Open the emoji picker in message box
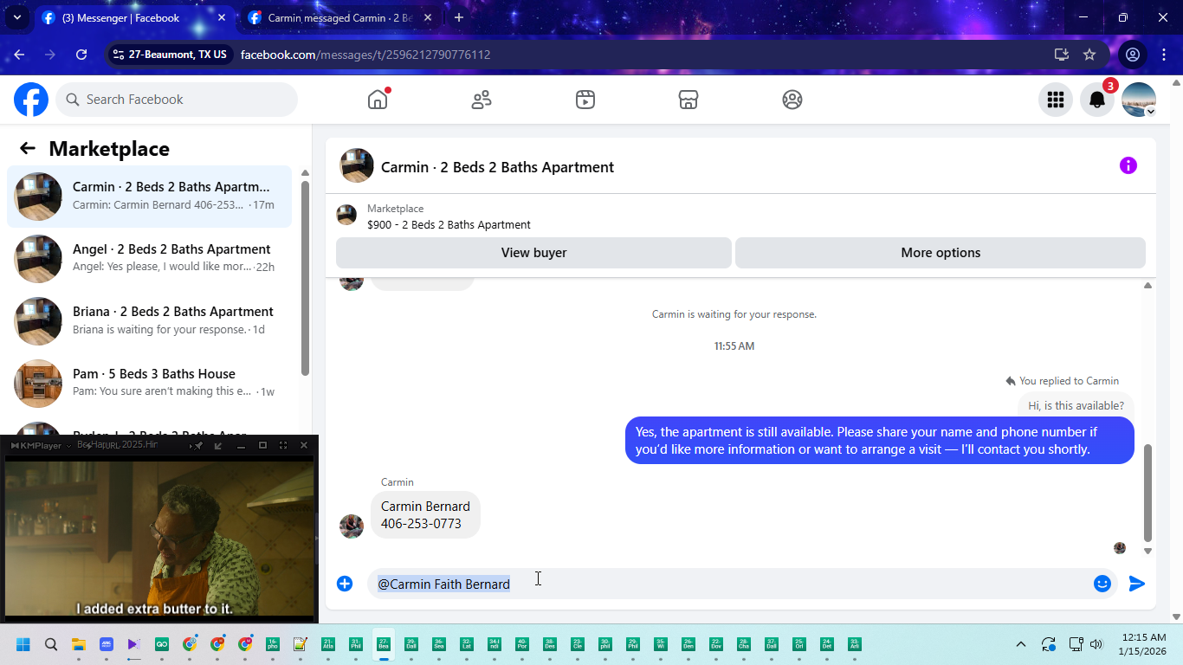Viewport: 1183px width, 665px height. (1102, 584)
